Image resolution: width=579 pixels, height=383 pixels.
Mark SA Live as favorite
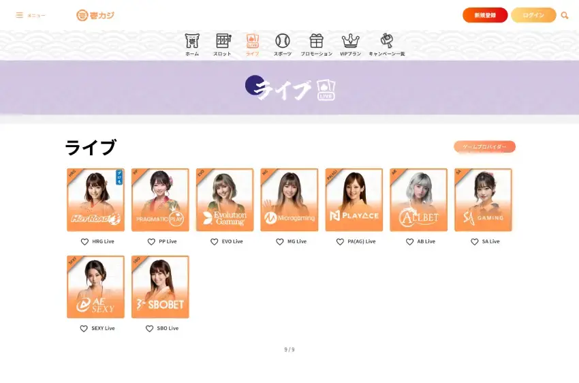(x=475, y=242)
